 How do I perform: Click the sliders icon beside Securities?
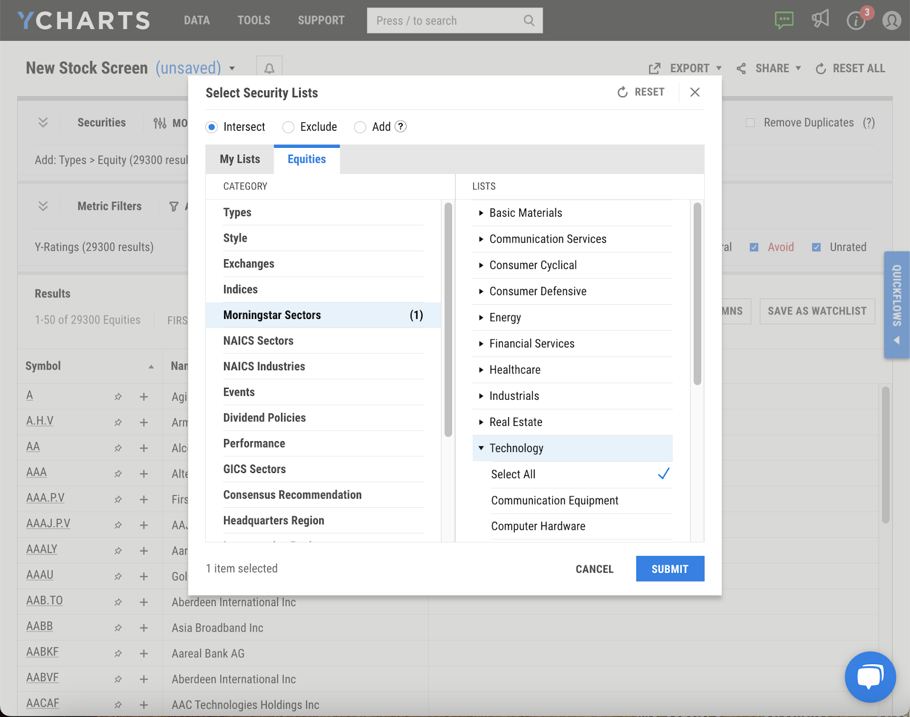coord(160,123)
